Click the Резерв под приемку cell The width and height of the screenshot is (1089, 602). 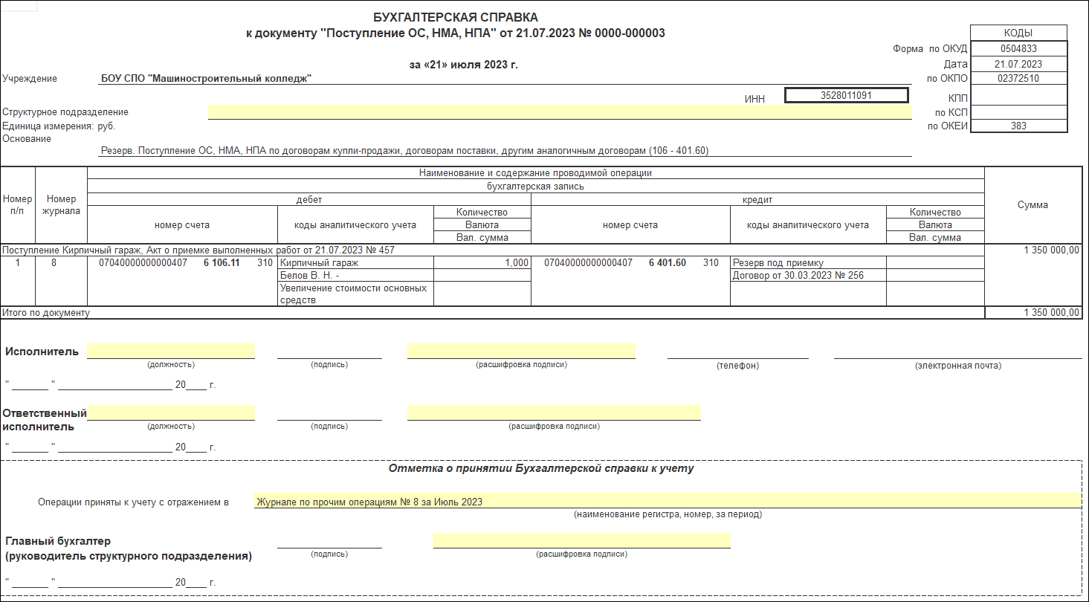pyautogui.click(x=808, y=263)
